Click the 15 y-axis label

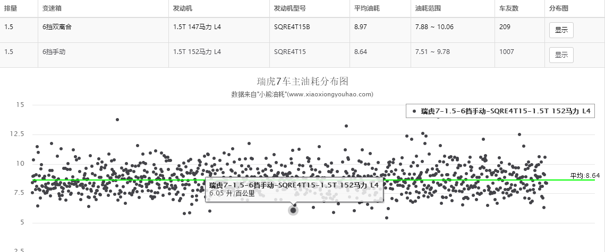[20, 105]
